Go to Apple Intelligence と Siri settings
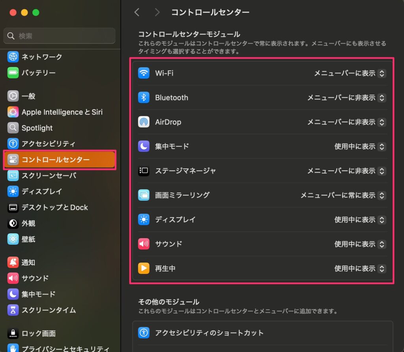 [62, 112]
